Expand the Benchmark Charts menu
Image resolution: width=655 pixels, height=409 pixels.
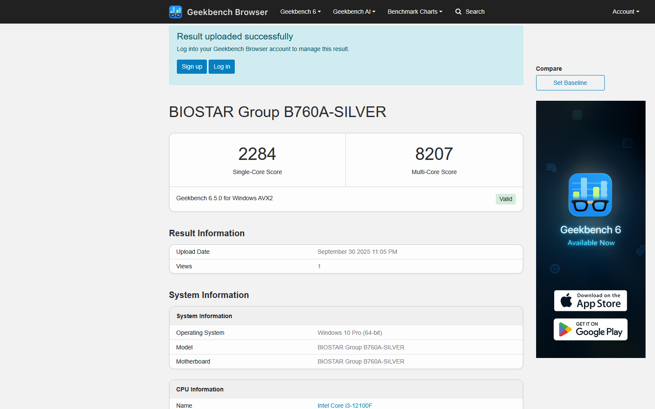[x=415, y=12]
